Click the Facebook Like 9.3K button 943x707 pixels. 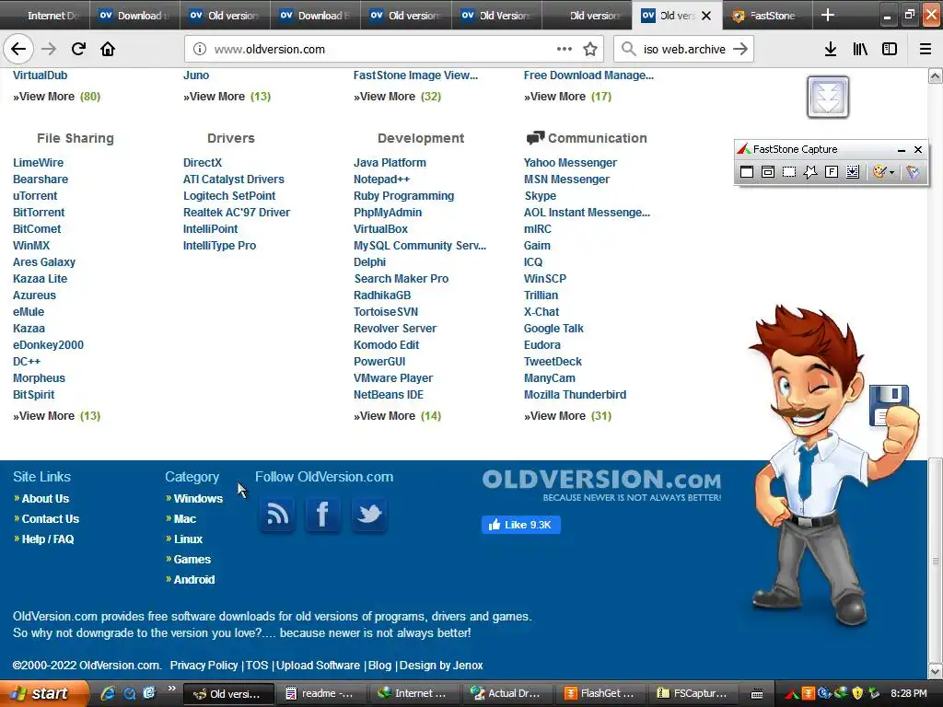[521, 525]
